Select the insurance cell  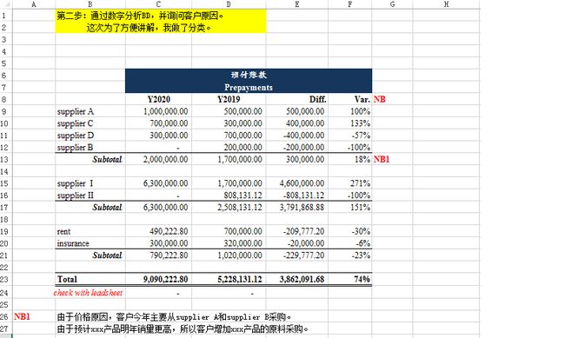coord(90,243)
